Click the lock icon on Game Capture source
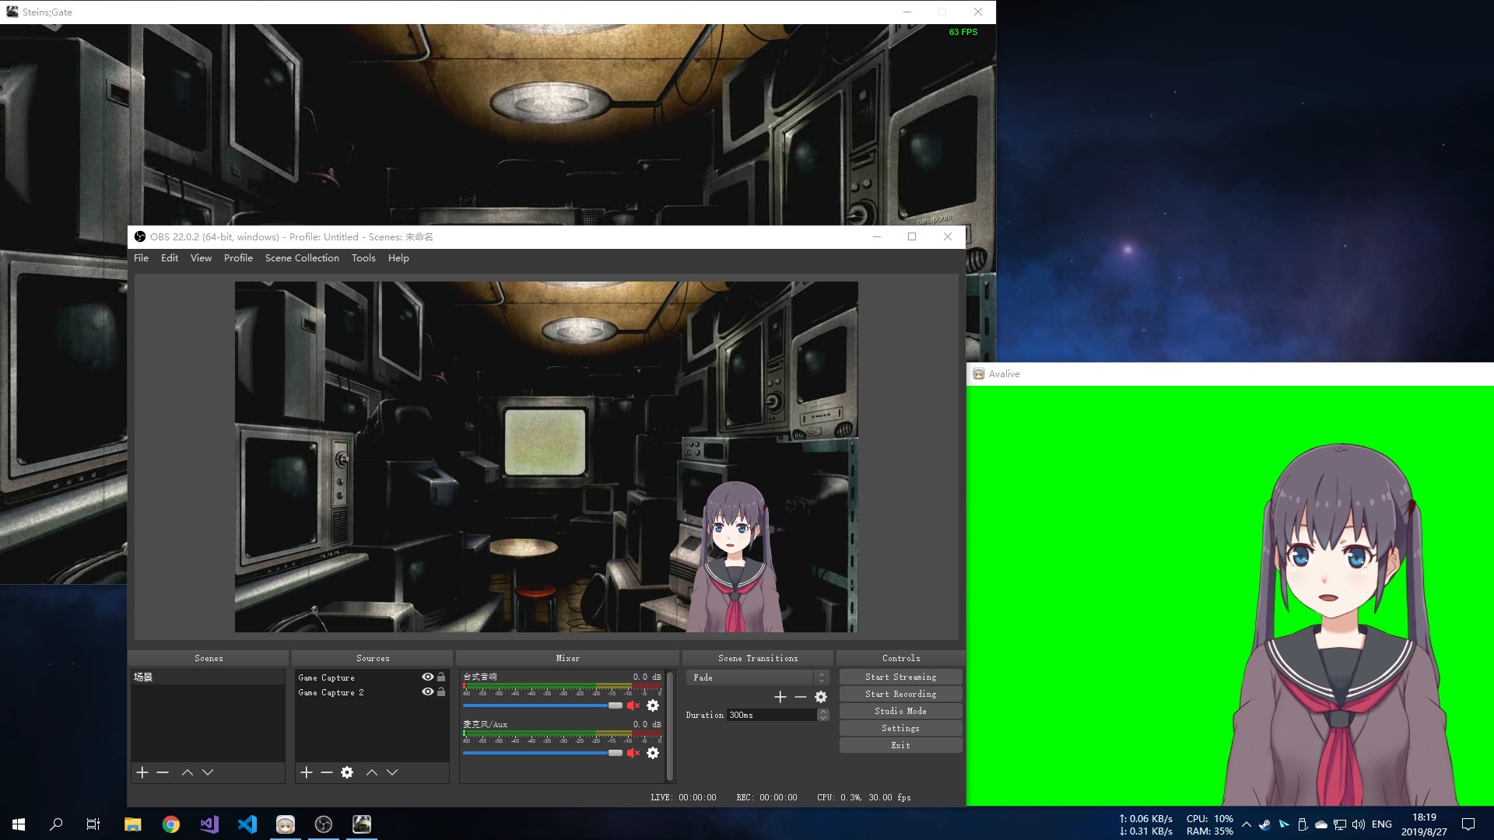 pyautogui.click(x=441, y=677)
